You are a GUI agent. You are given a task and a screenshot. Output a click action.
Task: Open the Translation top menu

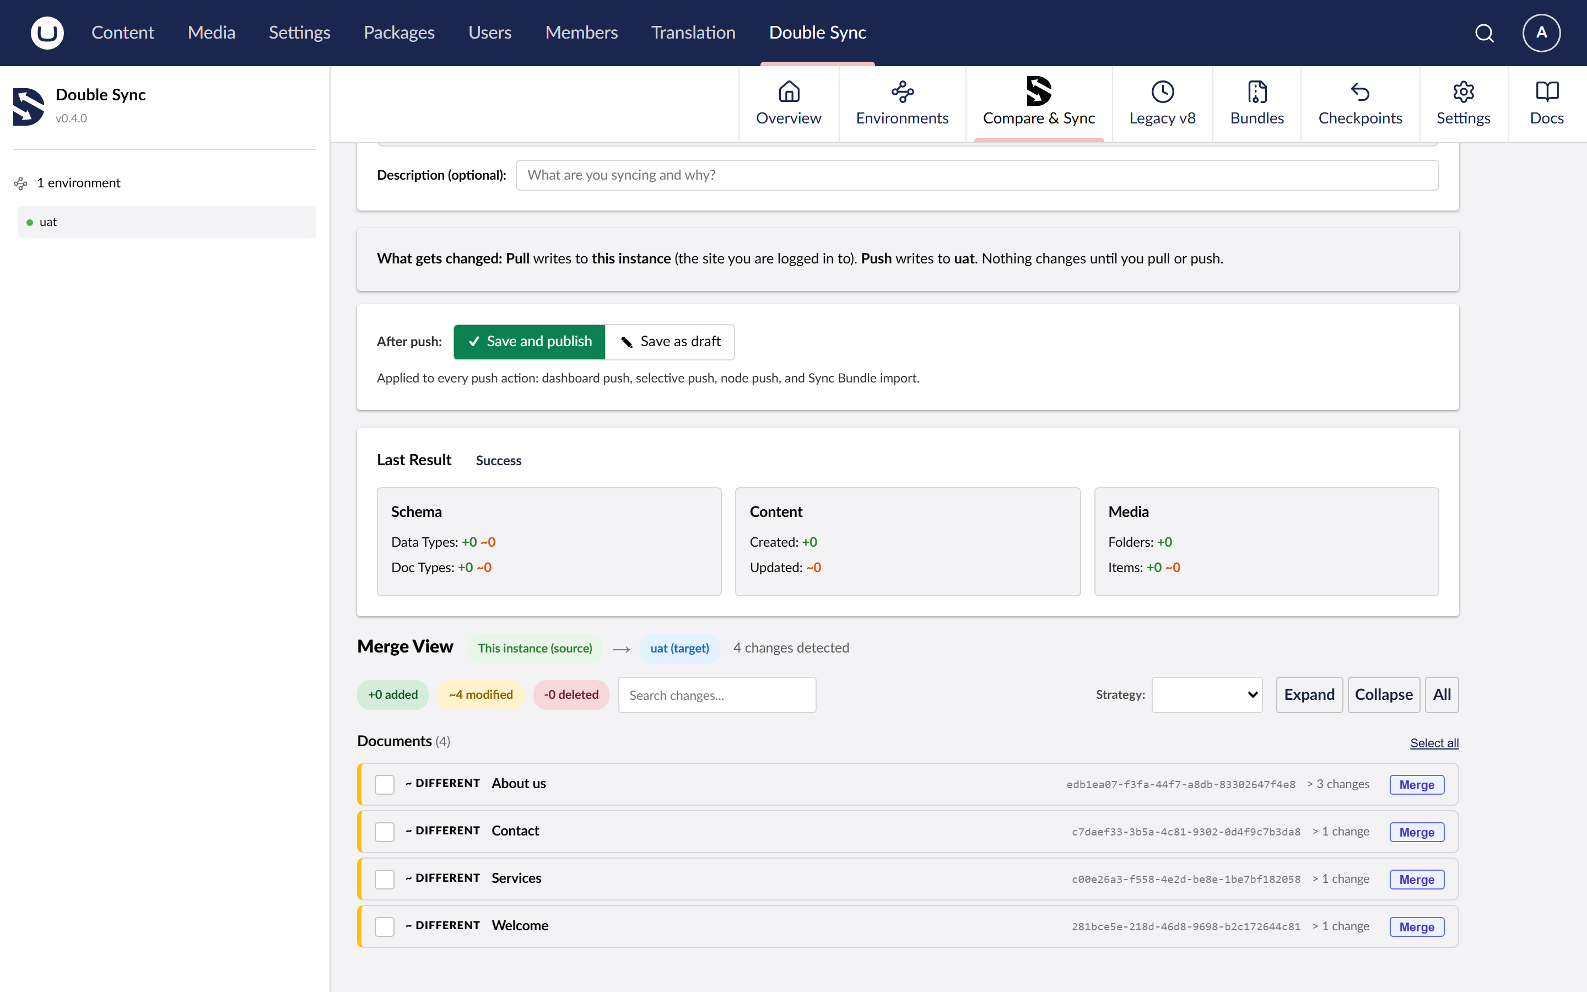click(693, 32)
